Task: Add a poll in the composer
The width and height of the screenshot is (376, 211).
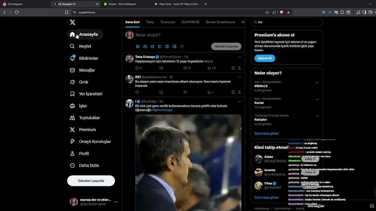Action: coord(160,46)
